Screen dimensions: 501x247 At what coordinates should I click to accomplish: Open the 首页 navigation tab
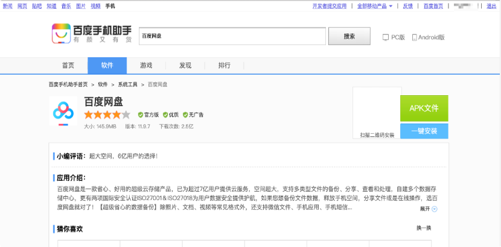68,66
